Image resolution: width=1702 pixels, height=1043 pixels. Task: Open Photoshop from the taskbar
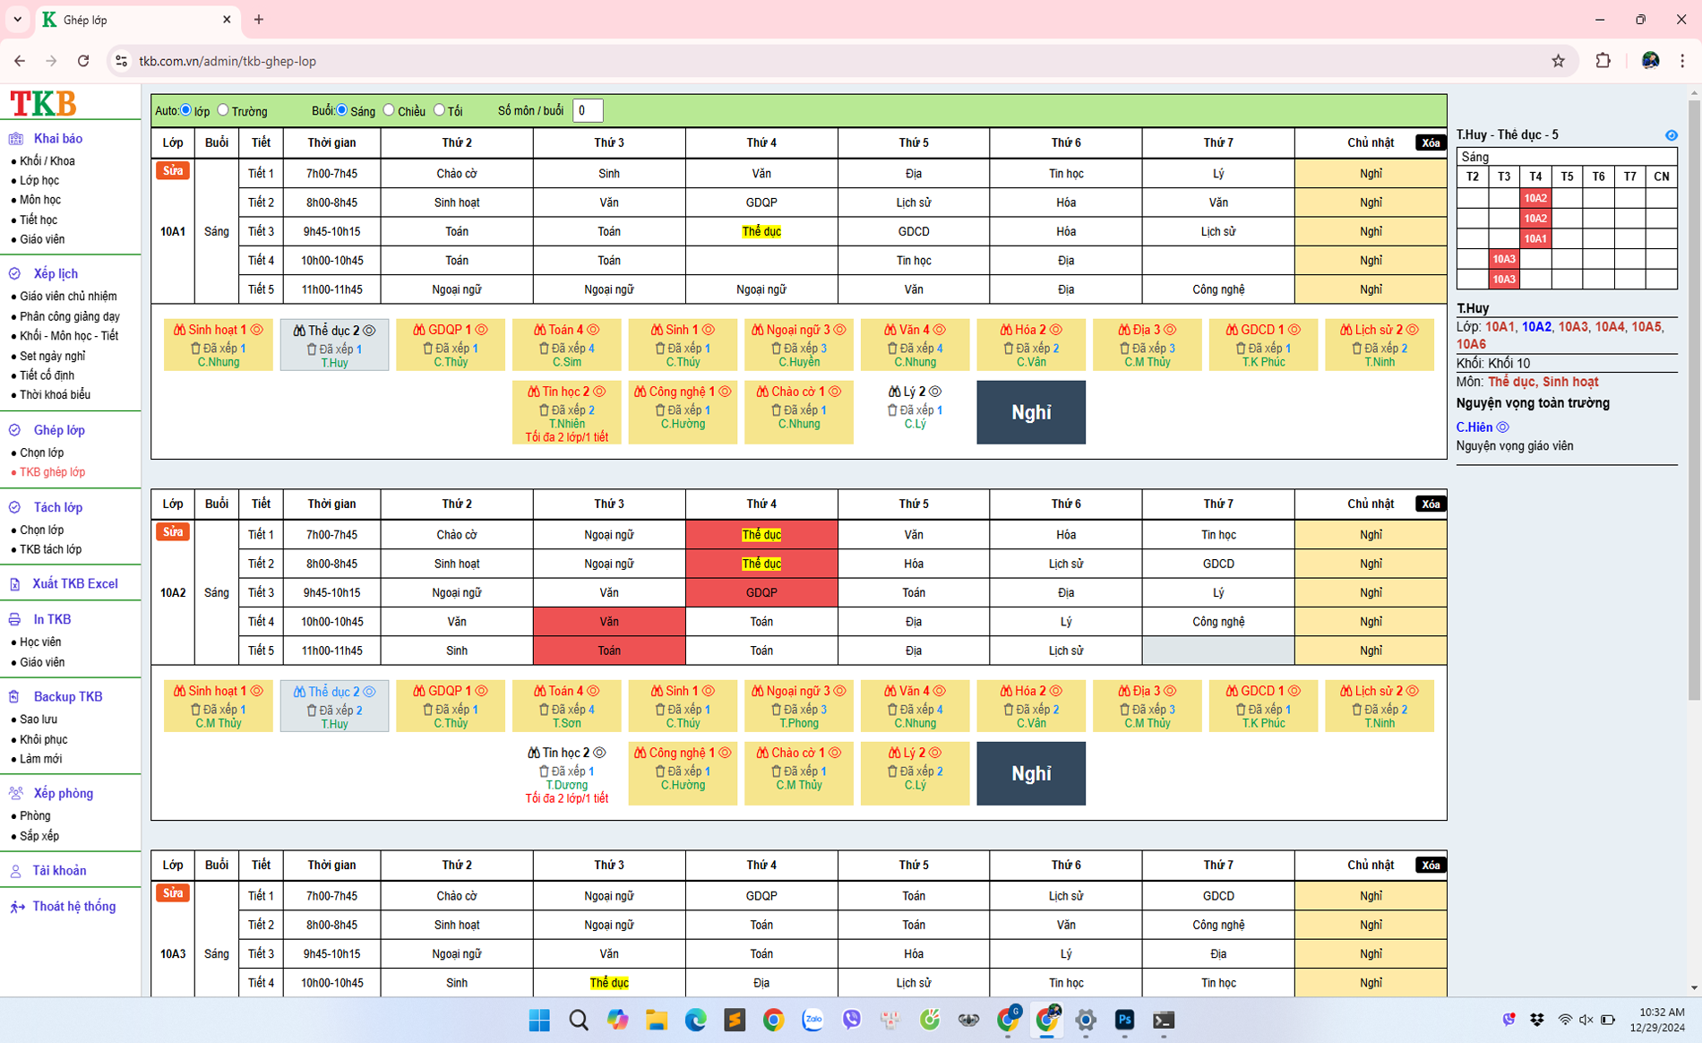pos(1124,1020)
